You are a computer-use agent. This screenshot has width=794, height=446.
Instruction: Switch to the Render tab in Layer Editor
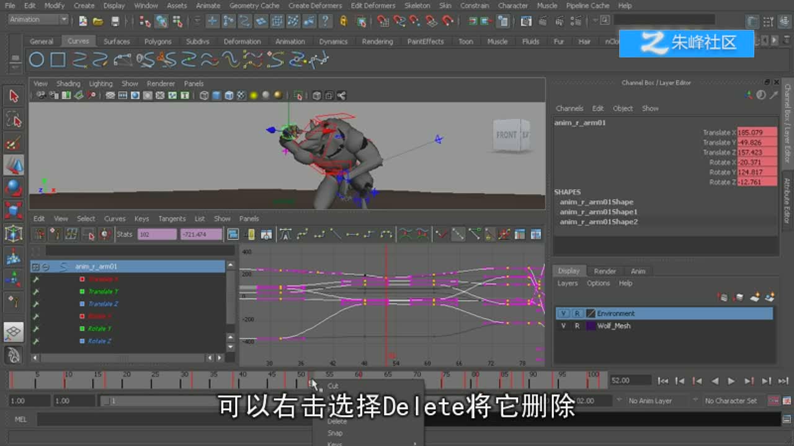pyautogui.click(x=605, y=271)
